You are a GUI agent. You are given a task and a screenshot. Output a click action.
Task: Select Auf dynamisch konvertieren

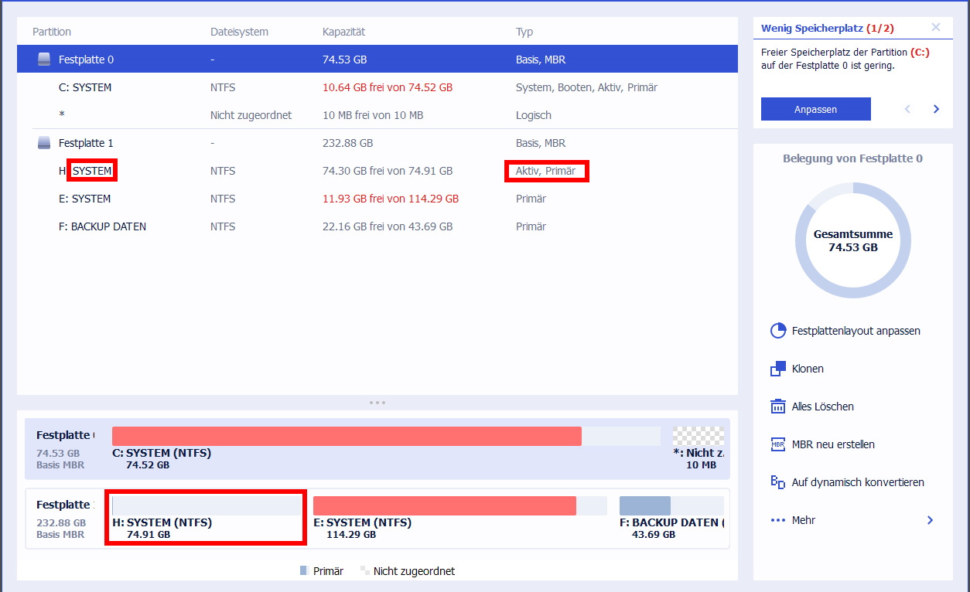click(x=858, y=482)
